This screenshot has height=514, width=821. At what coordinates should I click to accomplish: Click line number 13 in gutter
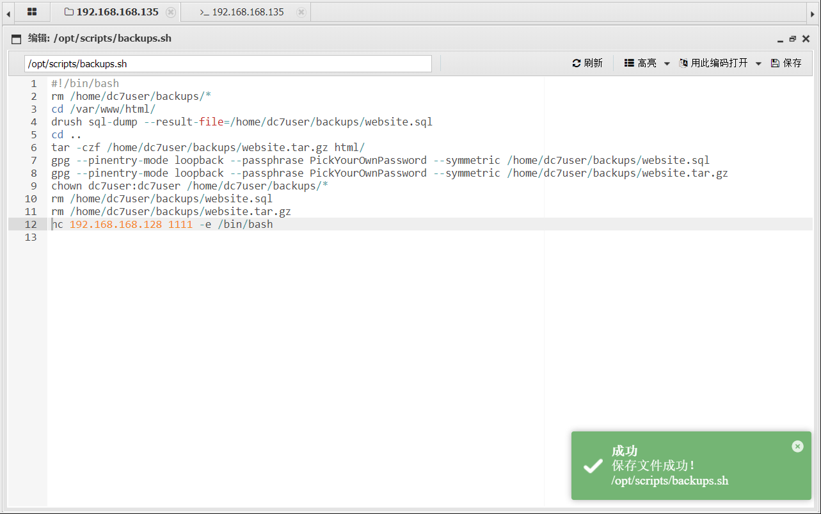click(30, 237)
